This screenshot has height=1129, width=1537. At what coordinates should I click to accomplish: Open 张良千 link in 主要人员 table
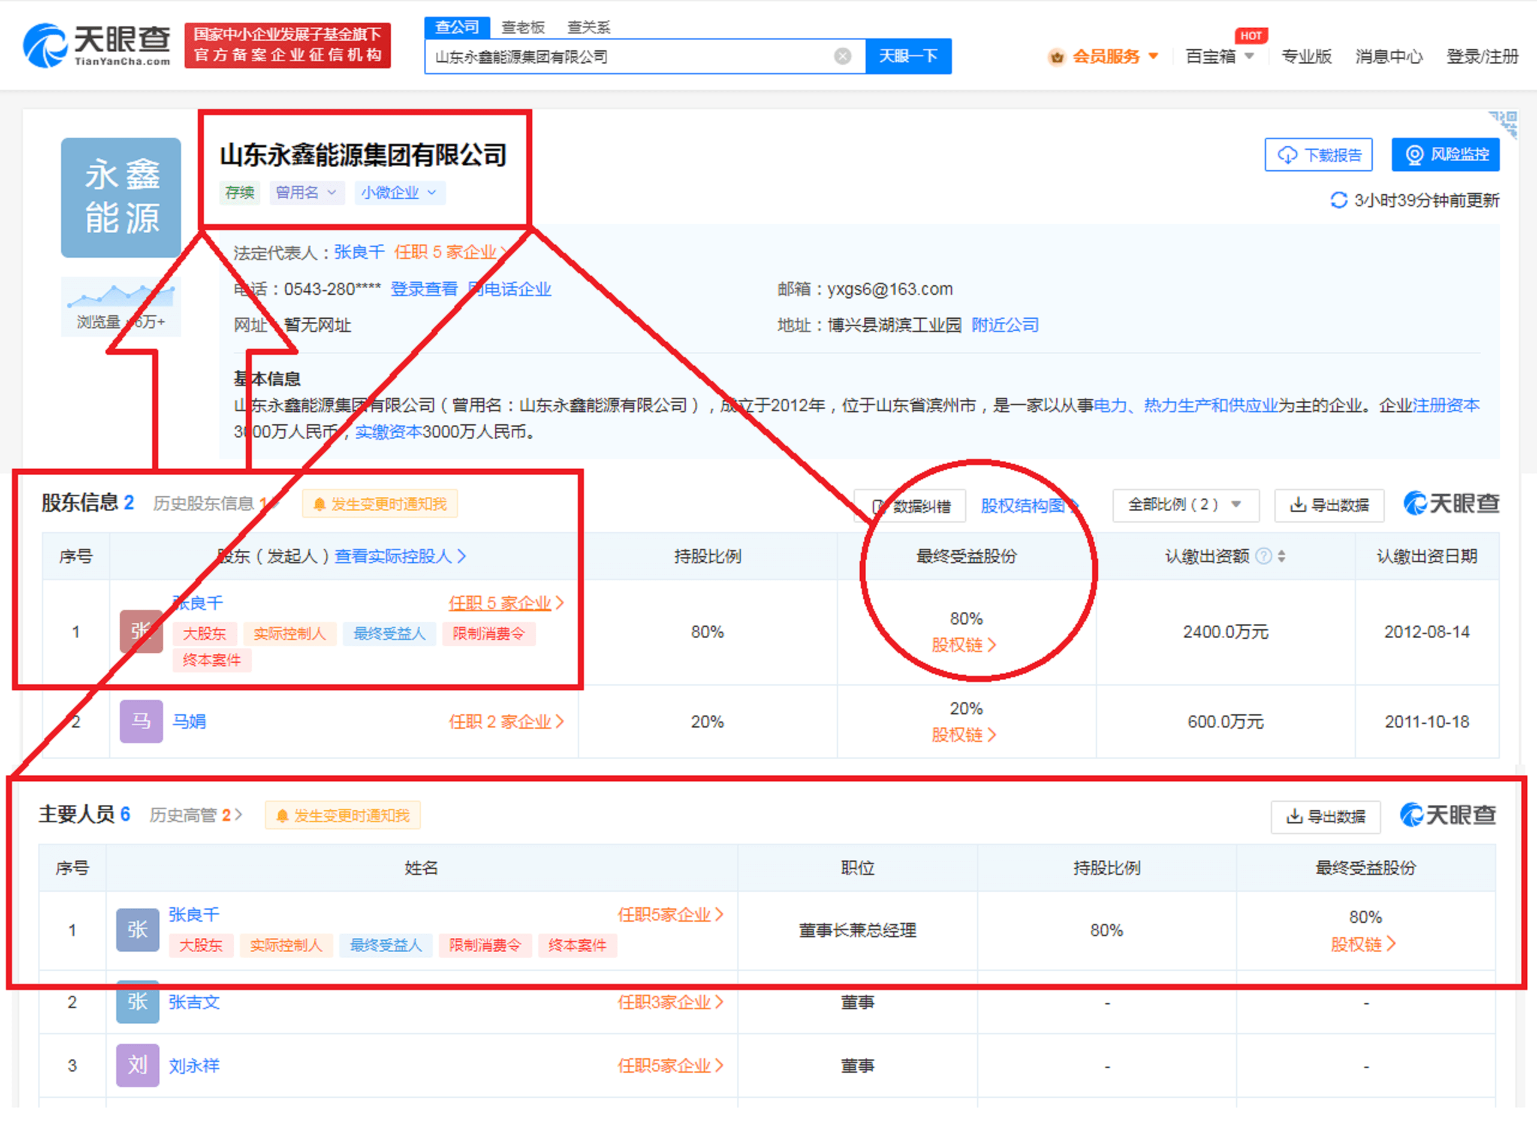click(194, 914)
